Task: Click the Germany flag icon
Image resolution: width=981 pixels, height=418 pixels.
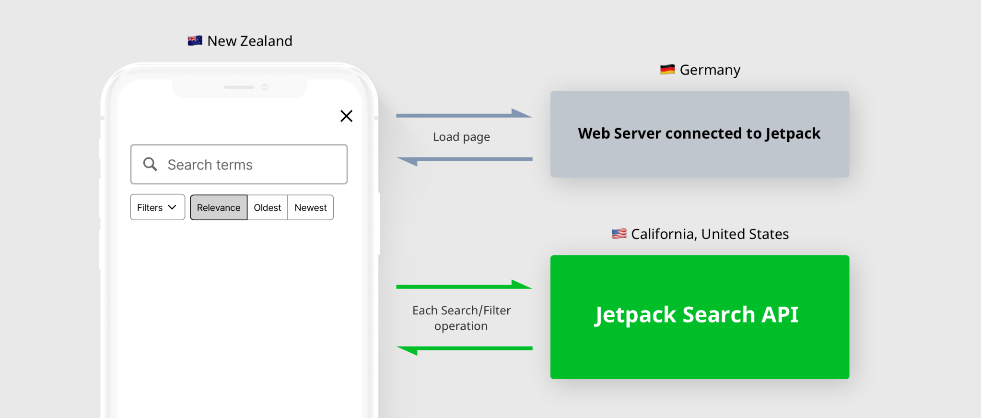Action: coord(667,70)
